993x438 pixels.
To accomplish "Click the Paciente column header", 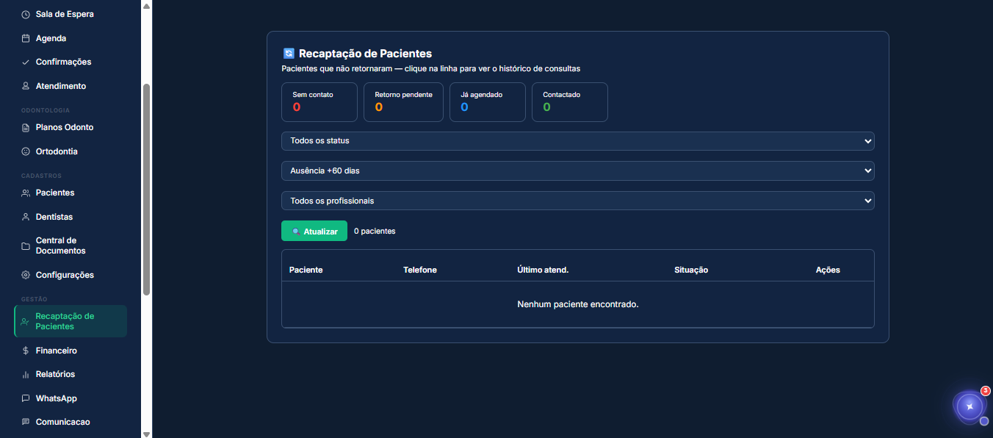I will point(306,270).
